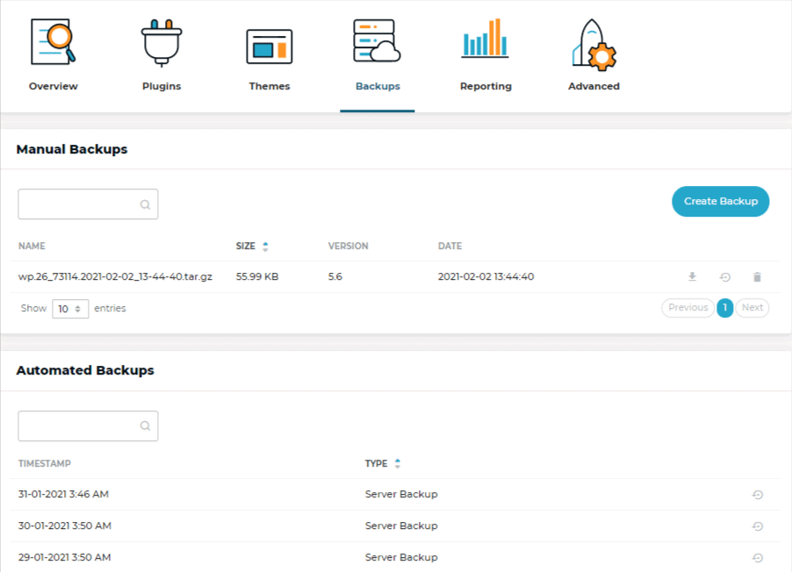Restore the 30-01-2021 3:50 AM server backup
The image size is (792, 572).
(757, 526)
